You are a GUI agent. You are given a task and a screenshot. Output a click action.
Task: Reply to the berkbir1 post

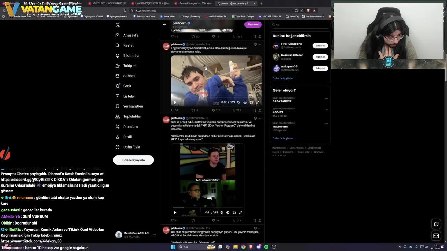(x=174, y=110)
